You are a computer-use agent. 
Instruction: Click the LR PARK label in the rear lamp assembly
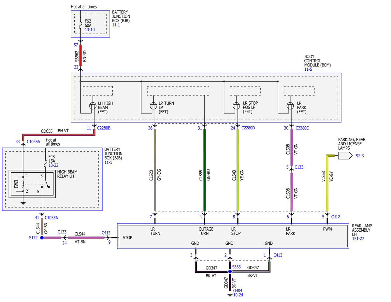click(x=291, y=231)
